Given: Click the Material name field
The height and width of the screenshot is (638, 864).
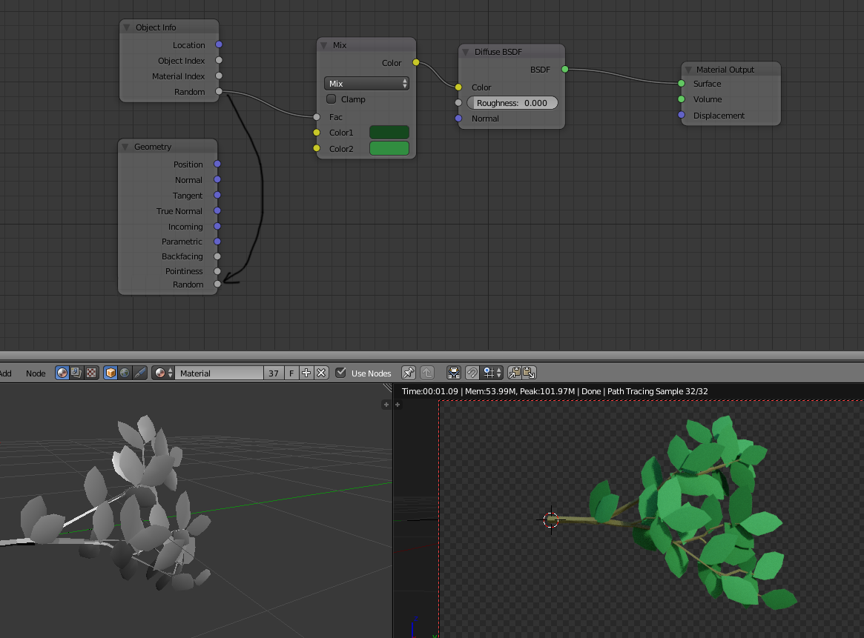Looking at the screenshot, I should (x=220, y=373).
